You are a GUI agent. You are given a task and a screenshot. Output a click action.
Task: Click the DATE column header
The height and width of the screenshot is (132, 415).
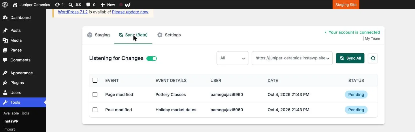pyautogui.click(x=273, y=80)
